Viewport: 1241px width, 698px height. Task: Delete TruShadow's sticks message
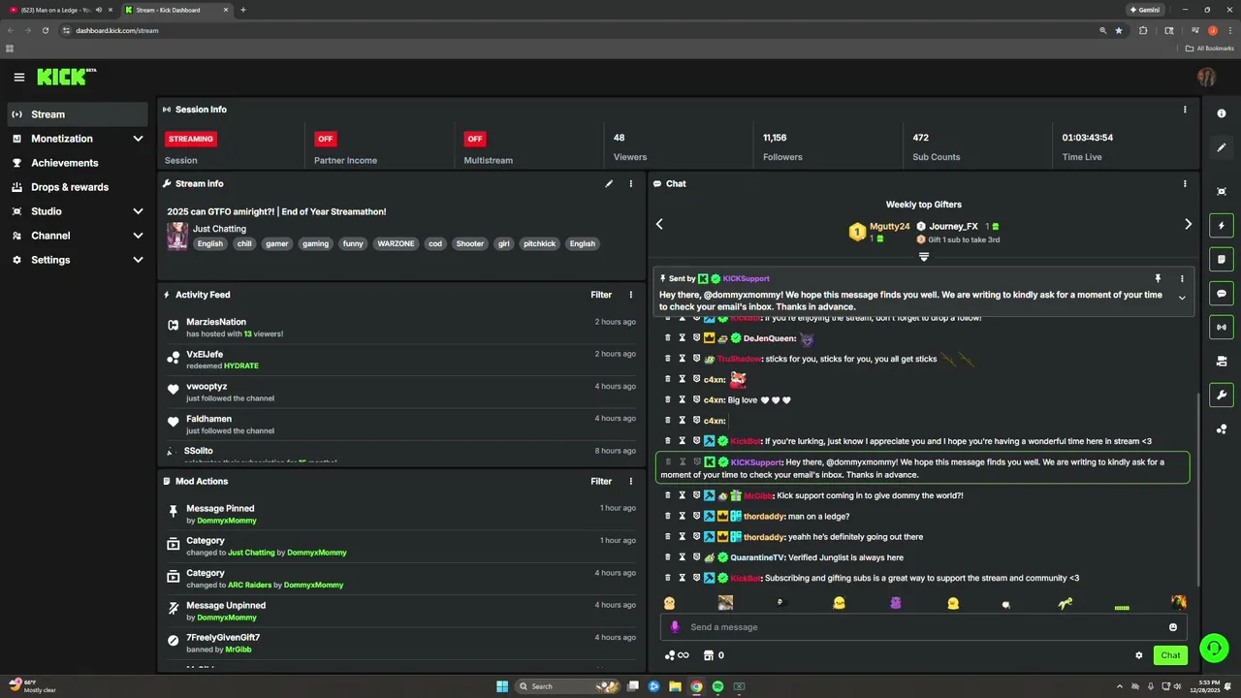coord(667,359)
